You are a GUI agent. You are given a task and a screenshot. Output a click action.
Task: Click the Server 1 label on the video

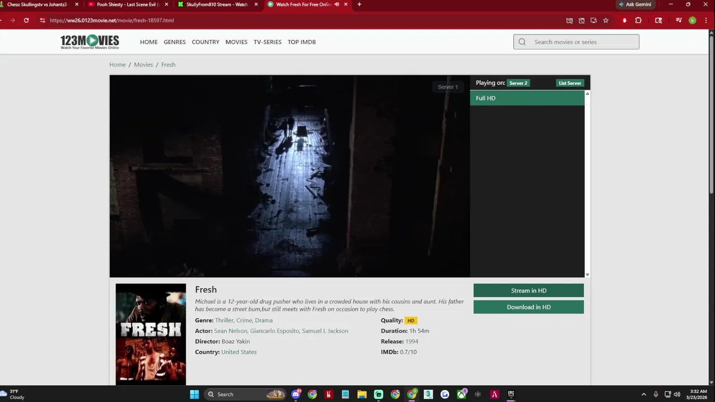tap(447, 87)
